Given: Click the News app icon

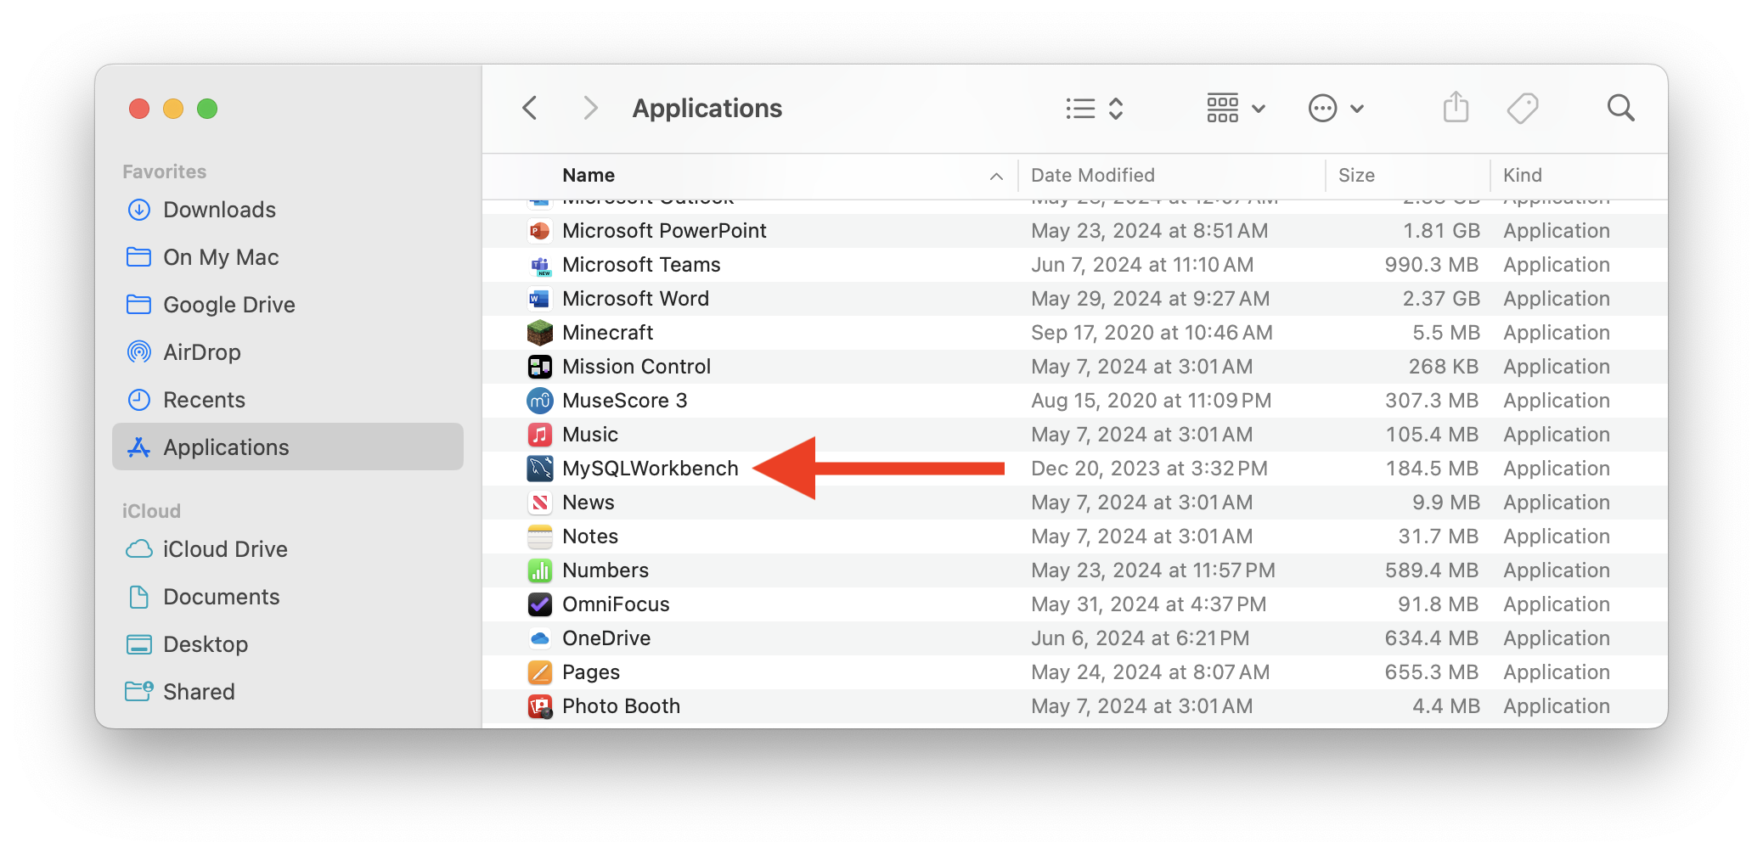Looking at the screenshot, I should click(539, 503).
